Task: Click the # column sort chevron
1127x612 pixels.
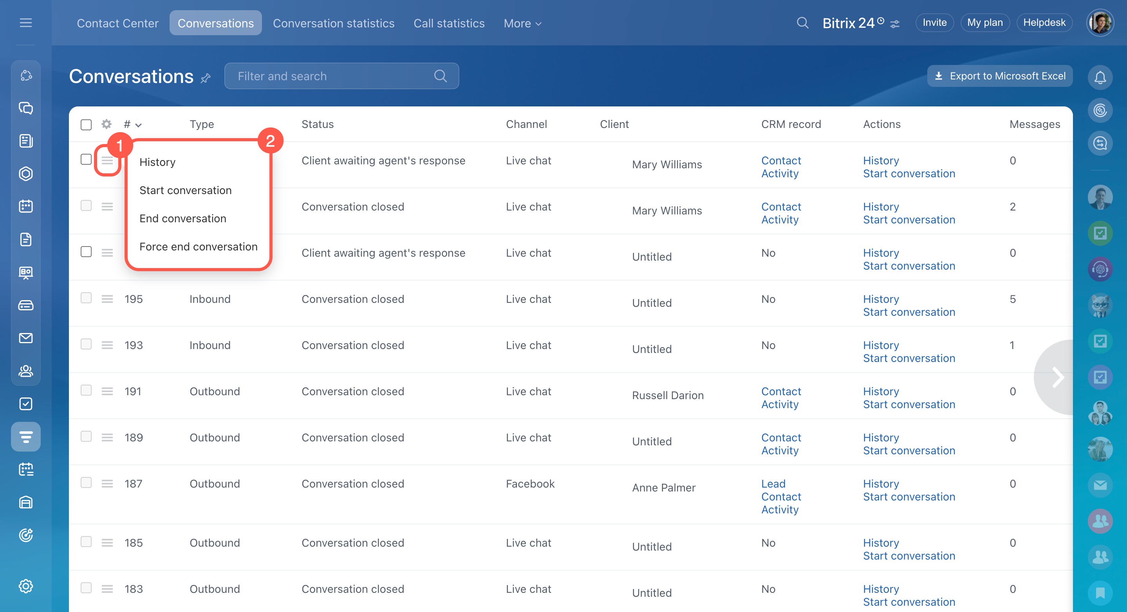Action: coord(139,125)
